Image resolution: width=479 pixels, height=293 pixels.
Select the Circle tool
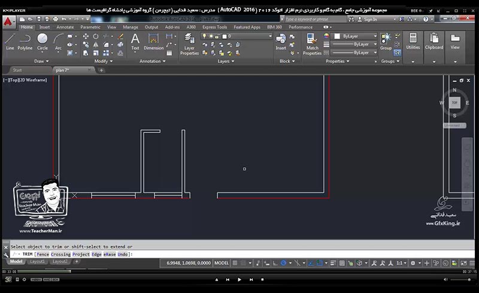[42, 41]
